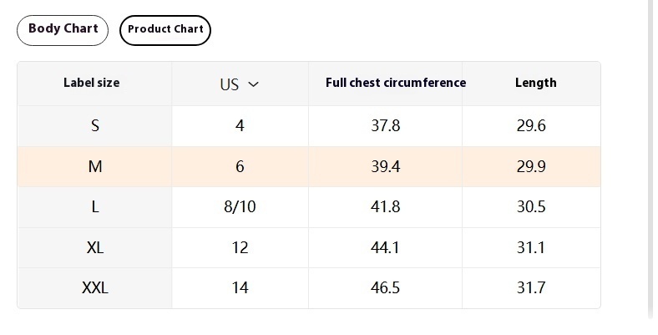Click the chevron arrow next to US
Screen dimensions: 658x335
pyautogui.click(x=254, y=84)
